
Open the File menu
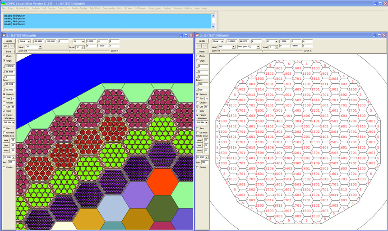pyautogui.click(x=4, y=8)
